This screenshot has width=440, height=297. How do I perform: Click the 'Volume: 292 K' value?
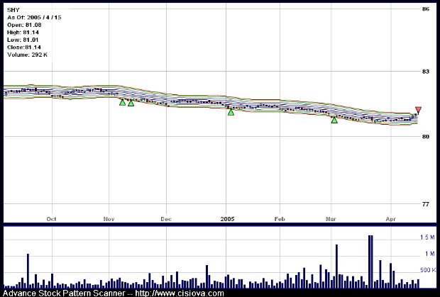(27, 55)
